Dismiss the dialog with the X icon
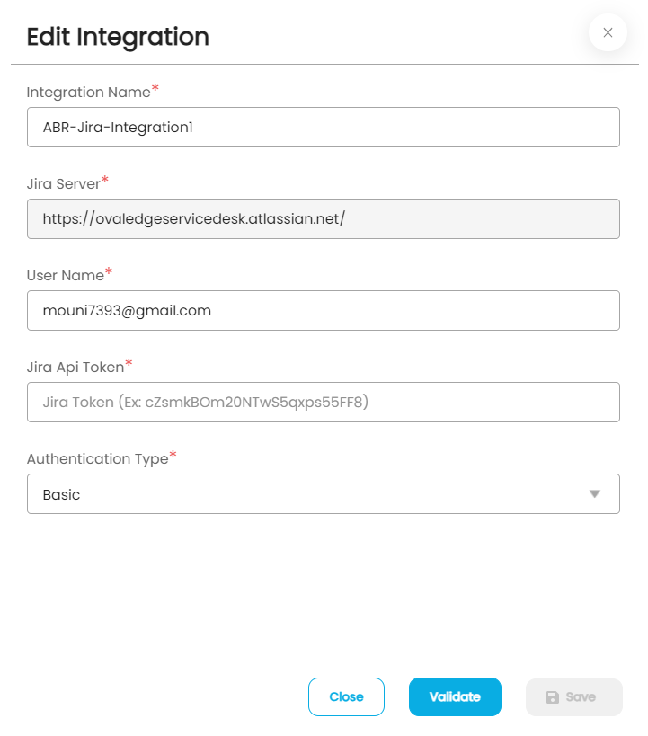Viewport: 648px width, 736px height. pos(608,32)
